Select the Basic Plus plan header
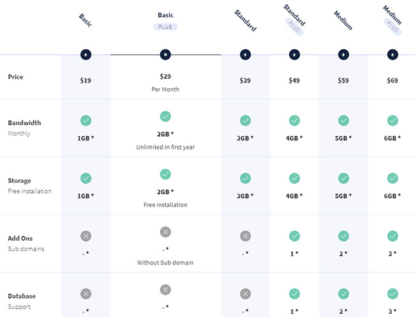Screen dimensions: 415x317 point(165,15)
